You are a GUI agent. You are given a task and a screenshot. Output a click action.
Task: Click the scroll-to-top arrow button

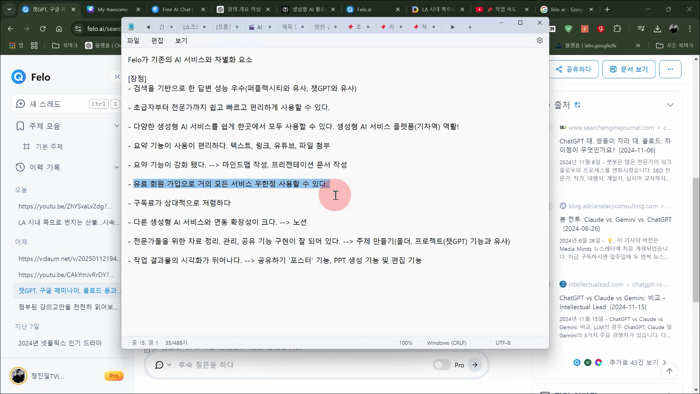point(669,371)
